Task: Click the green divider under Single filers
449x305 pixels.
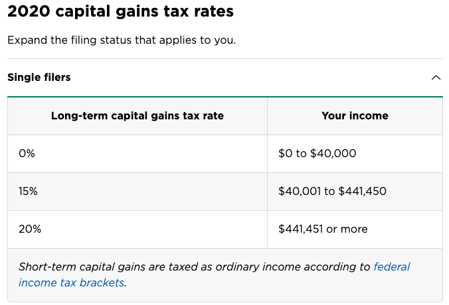Action: pyautogui.click(x=225, y=97)
